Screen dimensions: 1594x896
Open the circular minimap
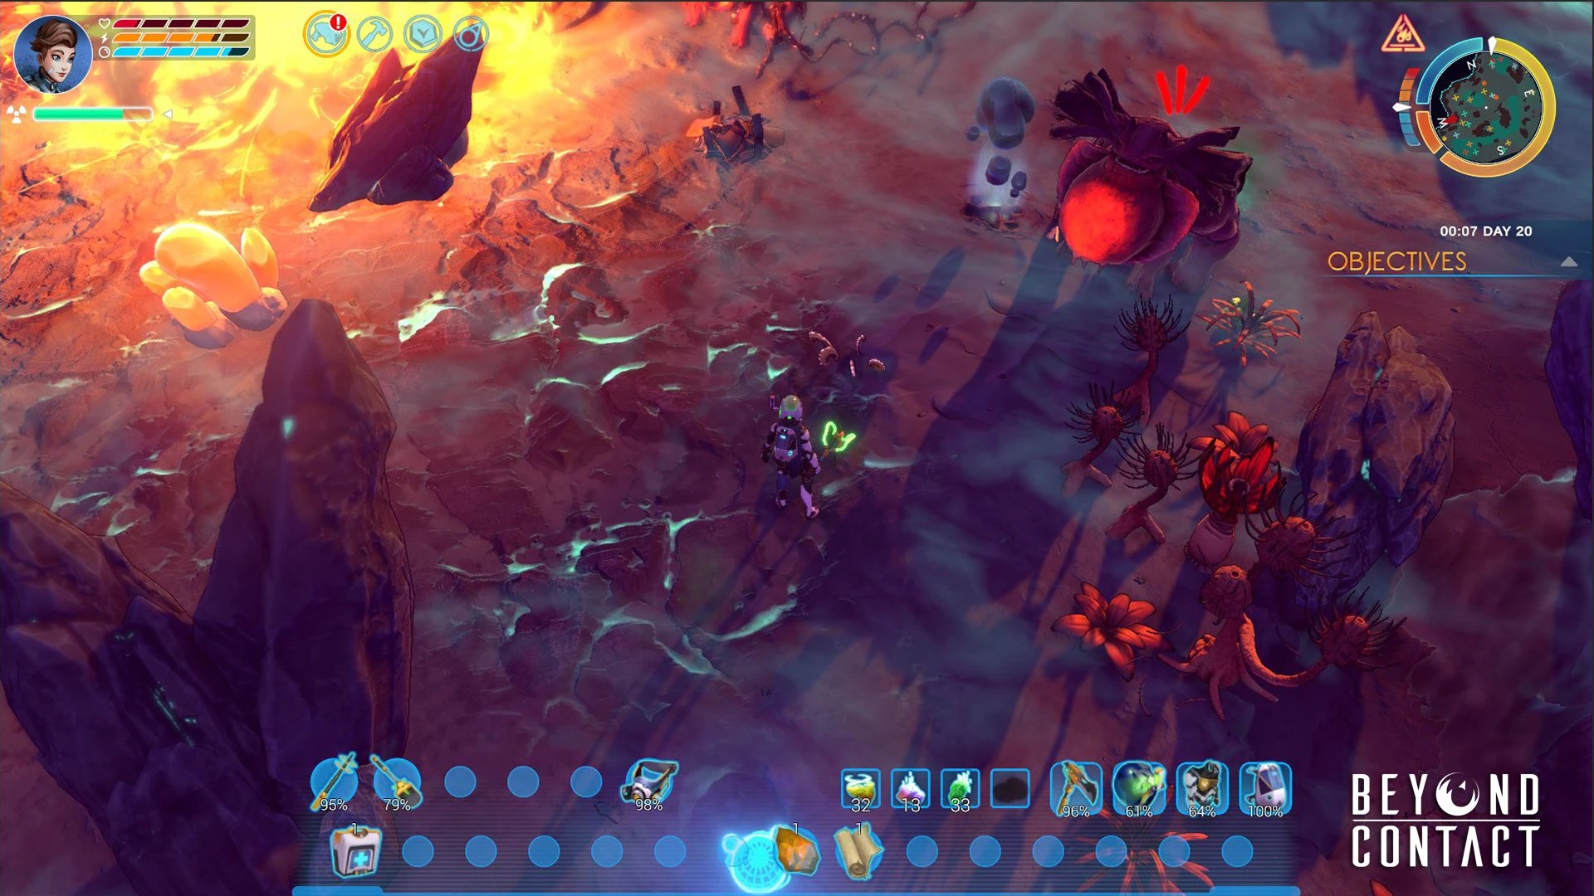pyautogui.click(x=1485, y=108)
